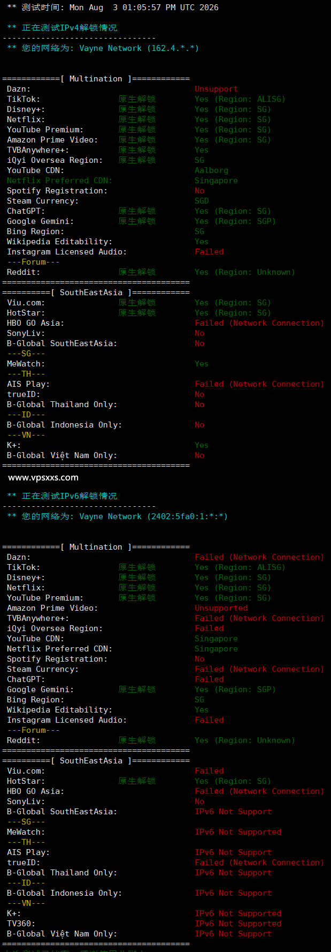
Task: Click Instagram Licensed Audio Failed in IPv4
Action: tap(209, 252)
